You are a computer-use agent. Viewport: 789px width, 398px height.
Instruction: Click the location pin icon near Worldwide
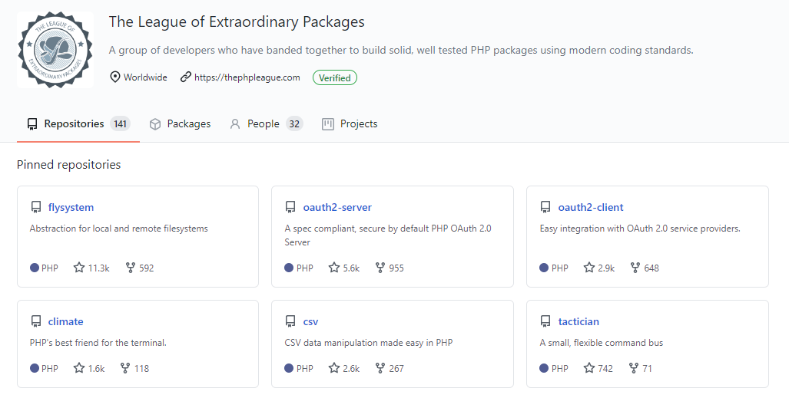(115, 77)
